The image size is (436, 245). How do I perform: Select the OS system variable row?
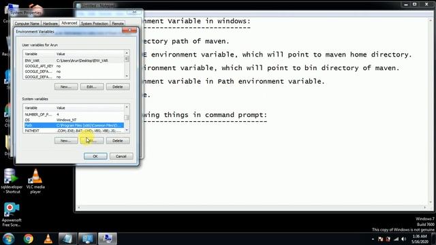click(x=74, y=120)
